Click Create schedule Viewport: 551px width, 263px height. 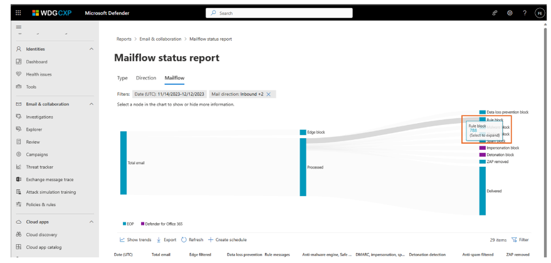pos(228,240)
